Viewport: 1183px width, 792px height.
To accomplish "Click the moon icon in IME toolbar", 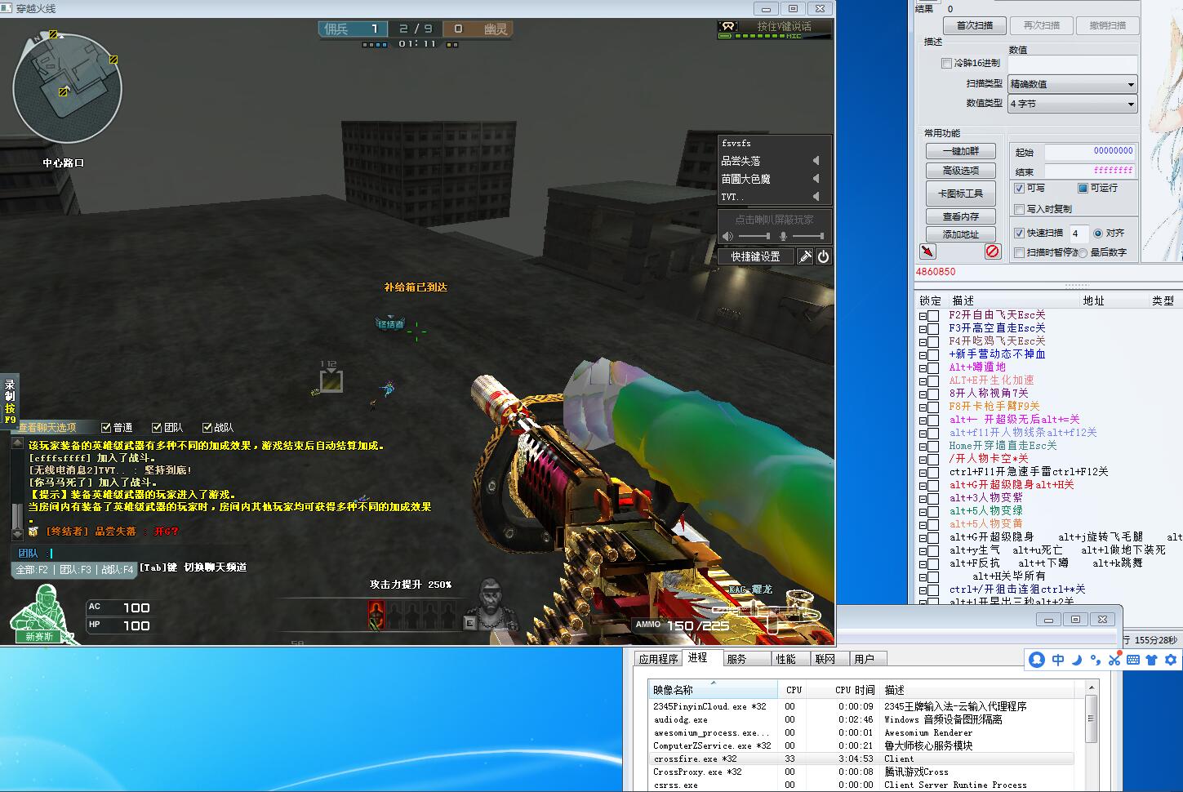I will point(1077,660).
